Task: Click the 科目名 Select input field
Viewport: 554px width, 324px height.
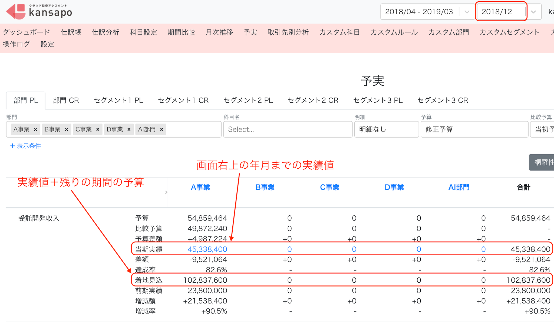Action: tap(288, 129)
